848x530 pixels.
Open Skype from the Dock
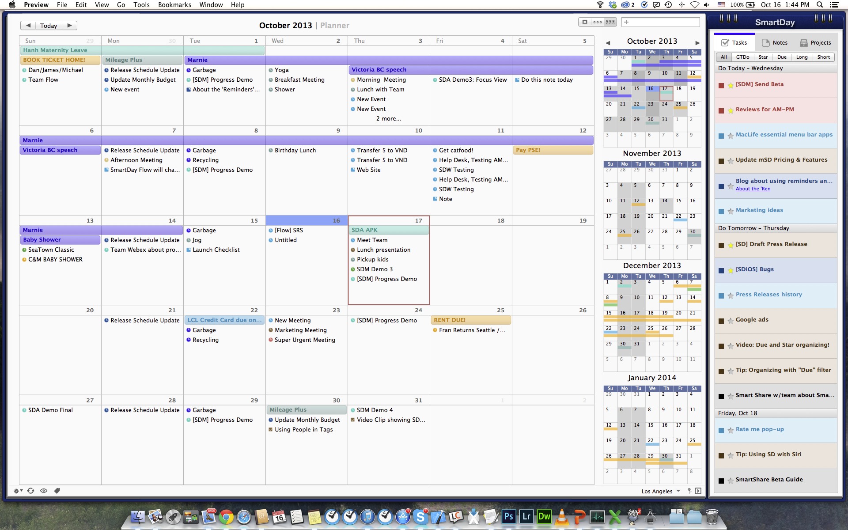pyautogui.click(x=420, y=516)
